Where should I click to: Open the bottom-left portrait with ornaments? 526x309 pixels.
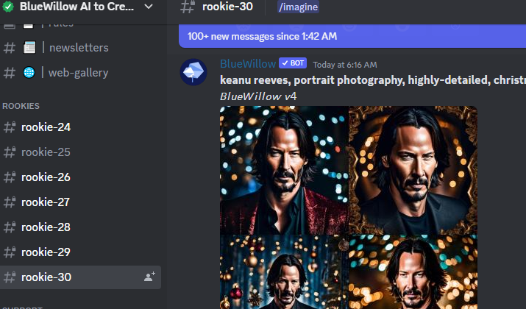pos(284,271)
